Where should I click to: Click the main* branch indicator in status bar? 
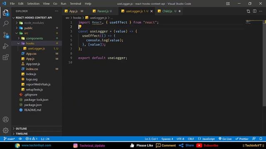pyautogui.click(x=9, y=139)
